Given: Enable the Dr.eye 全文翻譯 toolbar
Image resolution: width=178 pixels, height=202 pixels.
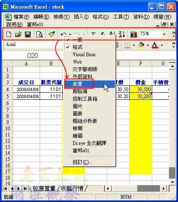Looking at the screenshot, I should 90,143.
